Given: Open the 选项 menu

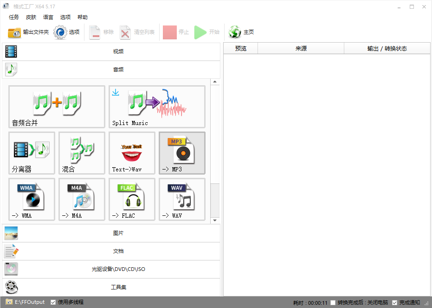Looking at the screenshot, I should pyautogui.click(x=65, y=17).
